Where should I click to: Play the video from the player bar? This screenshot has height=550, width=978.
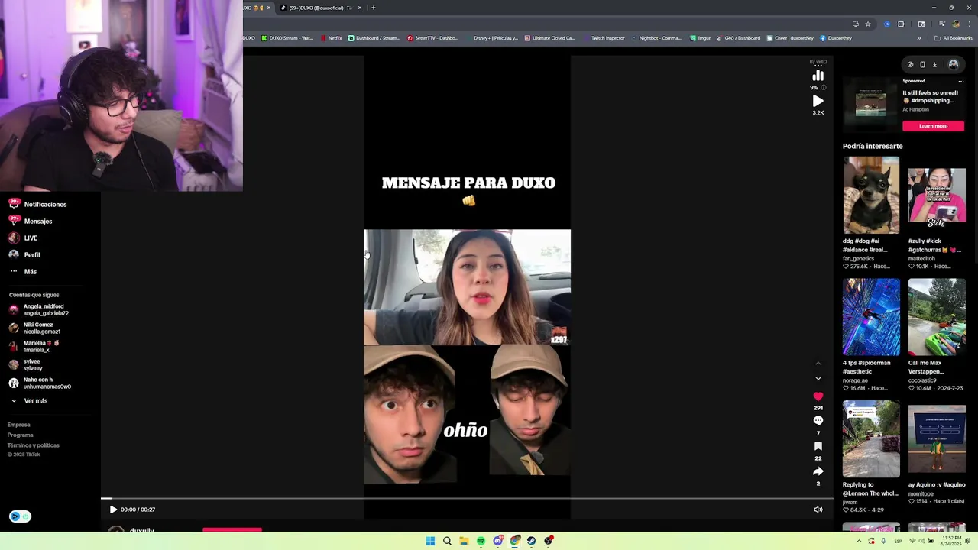click(113, 510)
